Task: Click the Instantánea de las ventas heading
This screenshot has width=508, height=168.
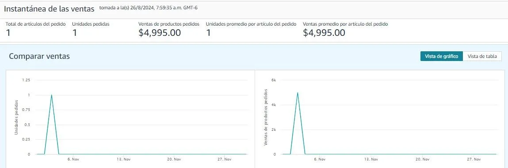Action: pyautogui.click(x=49, y=9)
